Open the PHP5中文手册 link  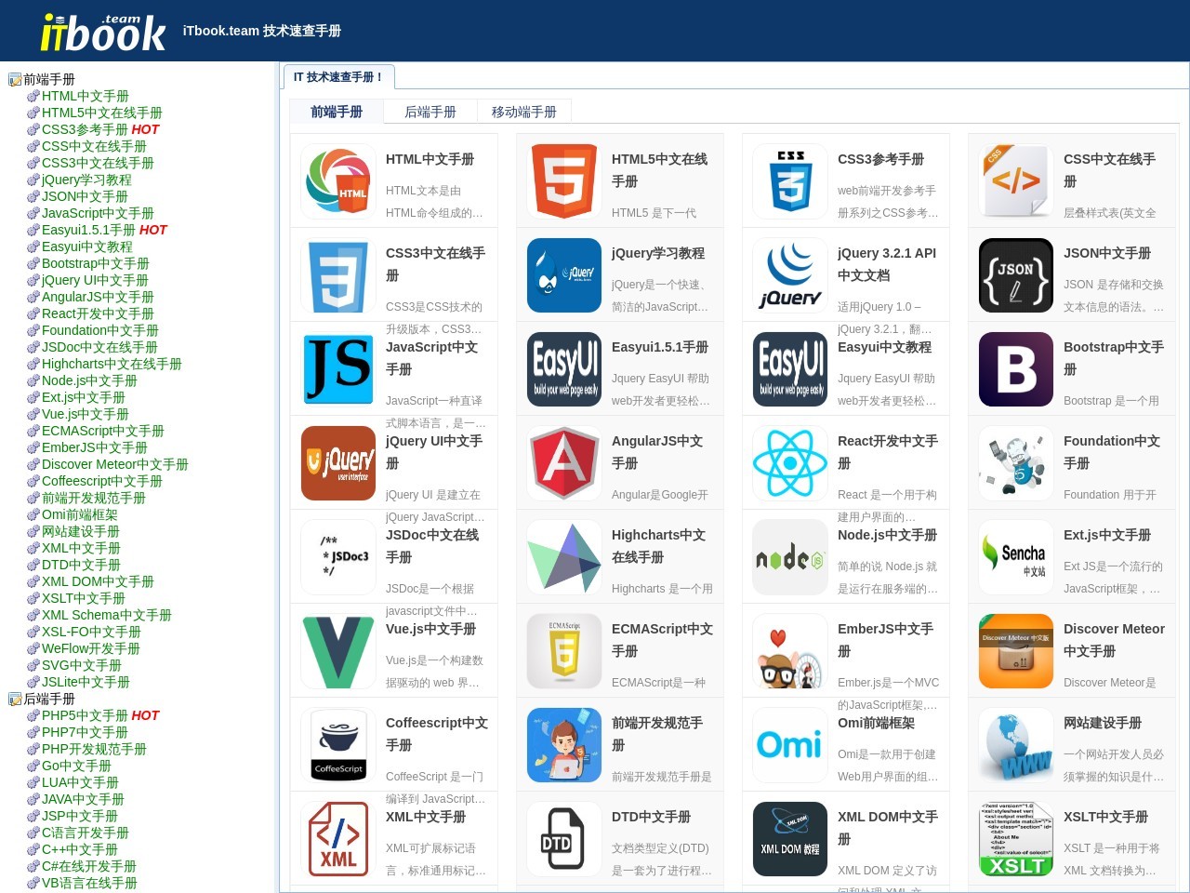point(84,715)
